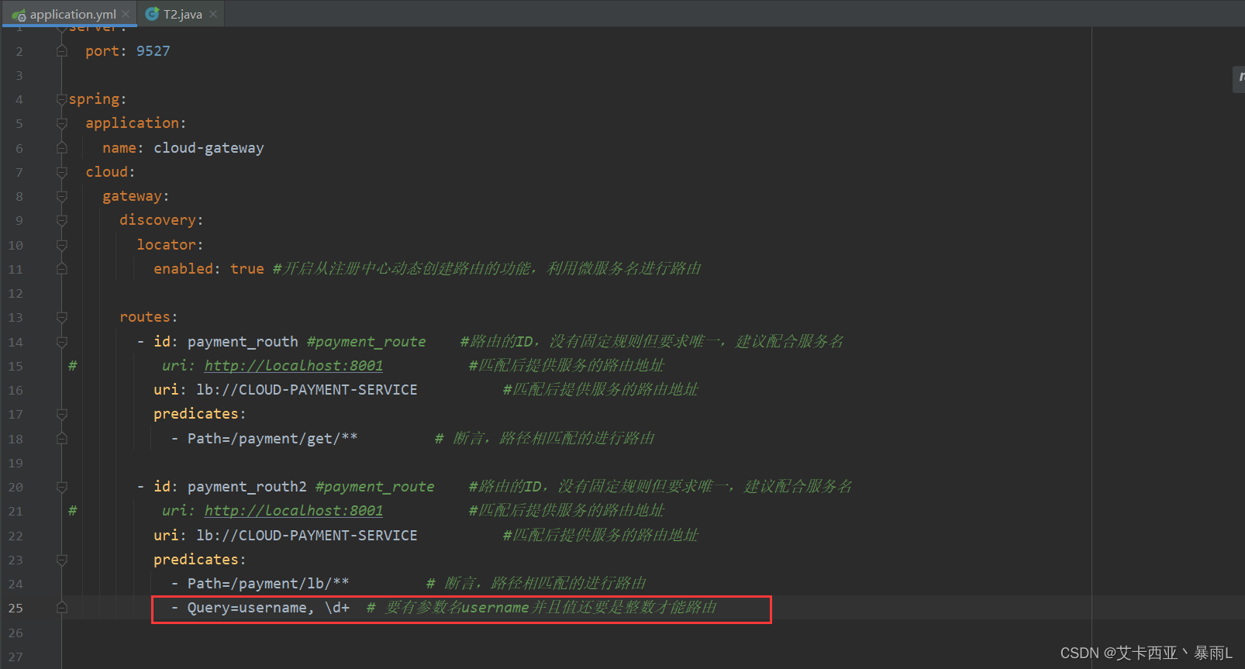Collapse the spring block fold marker
This screenshot has width=1245, height=669.
[62, 99]
